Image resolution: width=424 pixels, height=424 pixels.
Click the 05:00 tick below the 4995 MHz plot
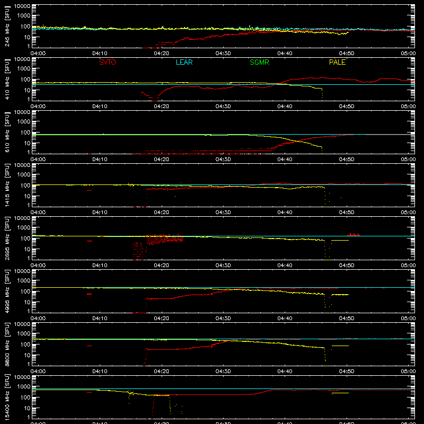click(408, 319)
